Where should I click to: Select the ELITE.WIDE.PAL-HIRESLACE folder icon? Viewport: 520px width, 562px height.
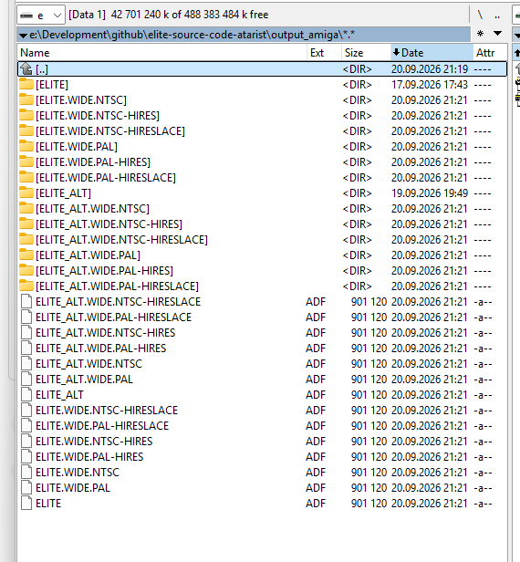[x=26, y=177]
